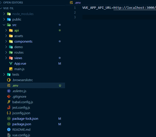
Task: Open babel.config.js file name
Action: point(23,102)
